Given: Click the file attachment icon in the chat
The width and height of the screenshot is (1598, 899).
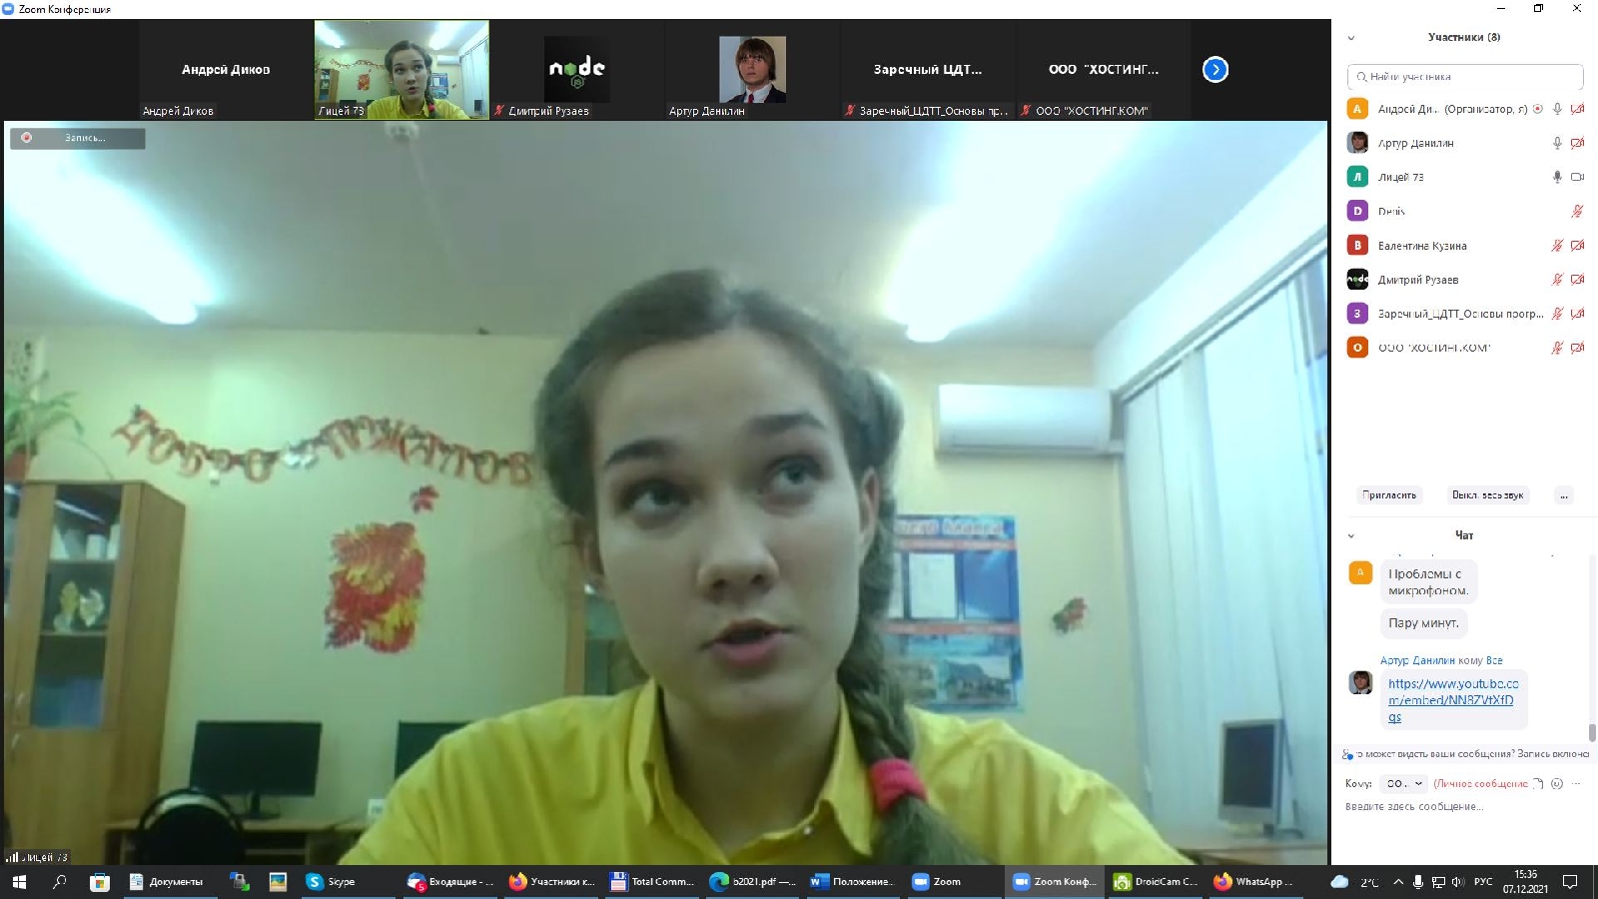Looking at the screenshot, I should [x=1538, y=784].
